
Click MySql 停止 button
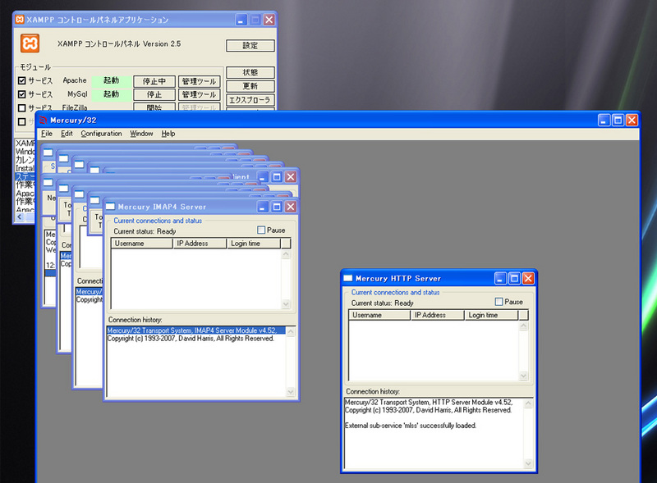(x=154, y=94)
